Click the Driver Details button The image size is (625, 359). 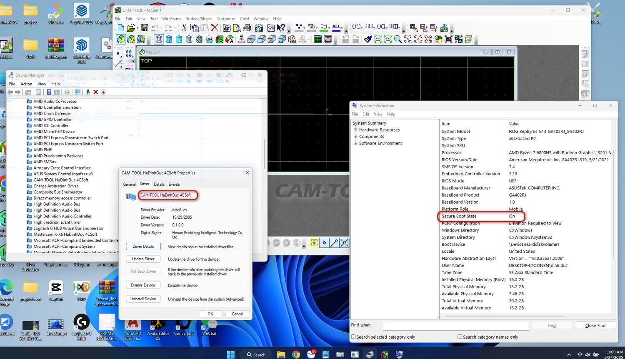[x=143, y=247]
